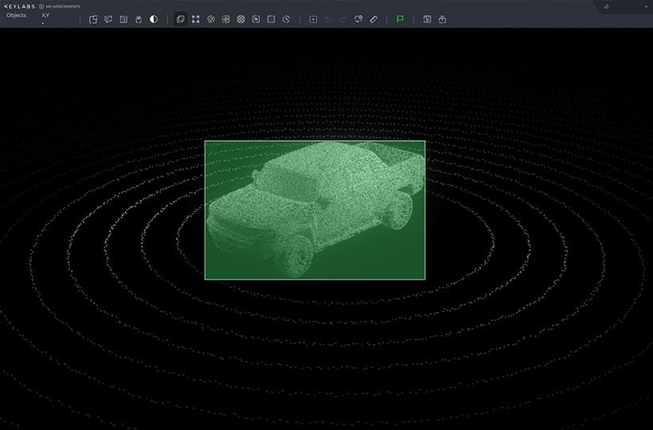Toggle the green flag marker

[x=400, y=19]
